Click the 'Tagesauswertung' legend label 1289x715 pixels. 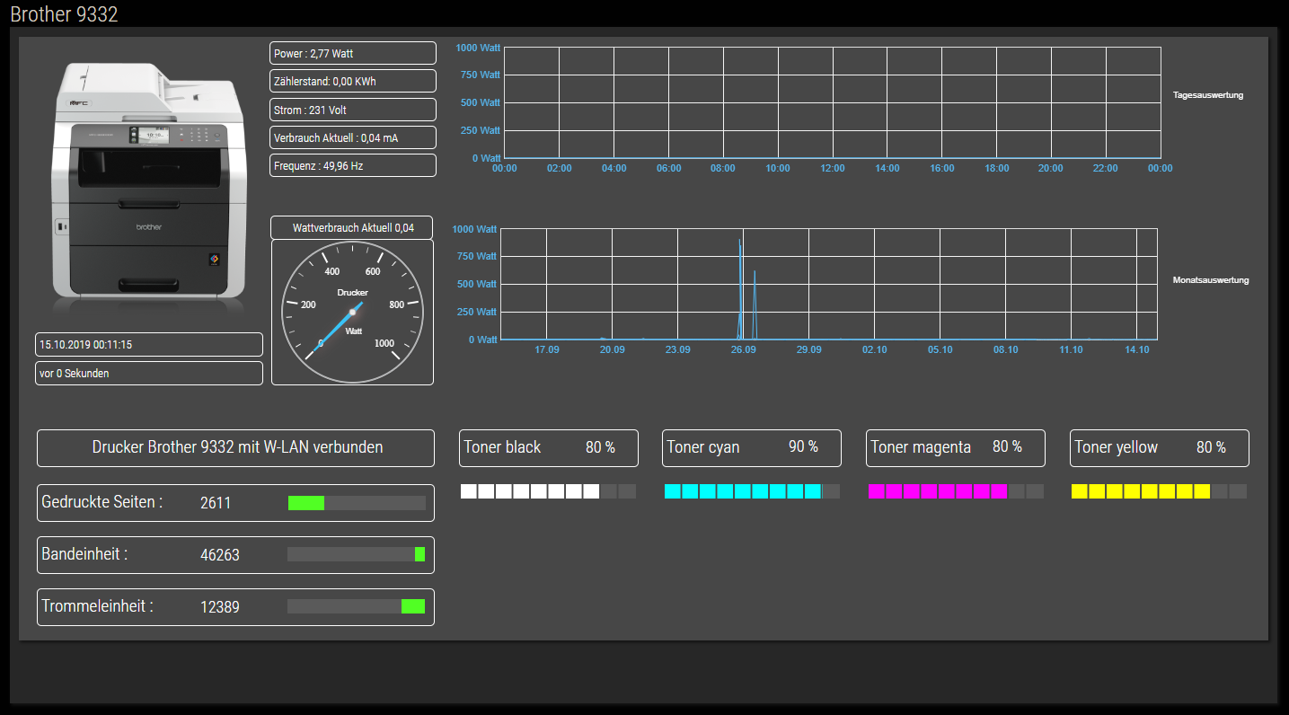point(1208,94)
